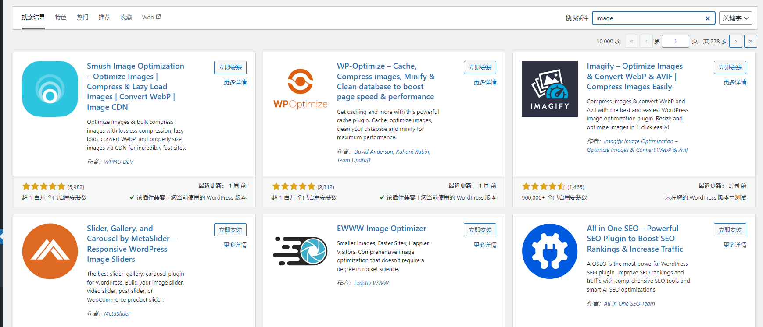Click the 900,000+ 个已启用安装数 text
Image resolution: width=763 pixels, height=327 pixels.
point(554,198)
